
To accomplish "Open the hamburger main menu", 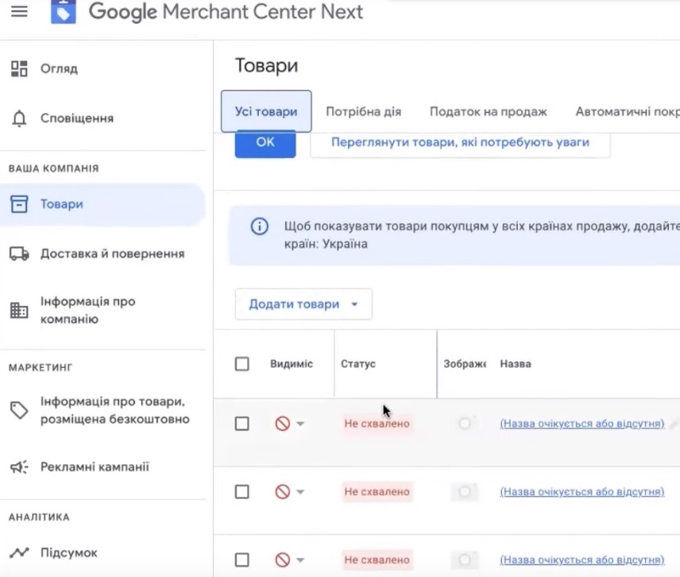I will click(x=19, y=12).
